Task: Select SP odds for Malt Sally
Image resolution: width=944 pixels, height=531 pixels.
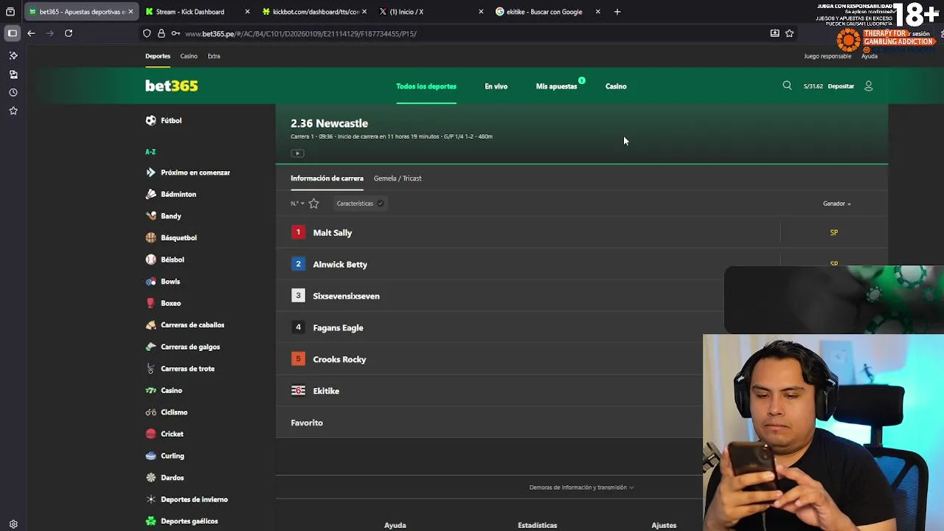Action: [x=834, y=232]
